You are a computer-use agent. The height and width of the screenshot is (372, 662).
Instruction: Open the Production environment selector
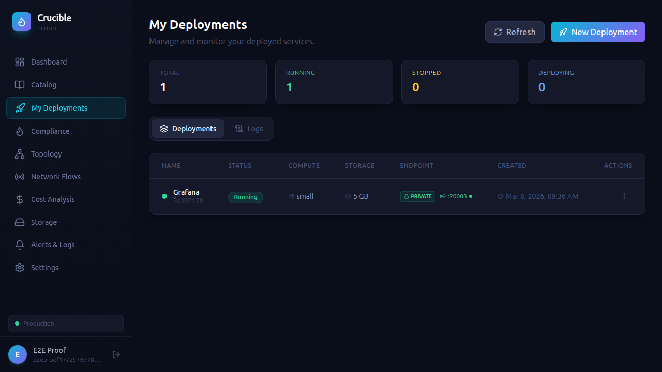66,323
